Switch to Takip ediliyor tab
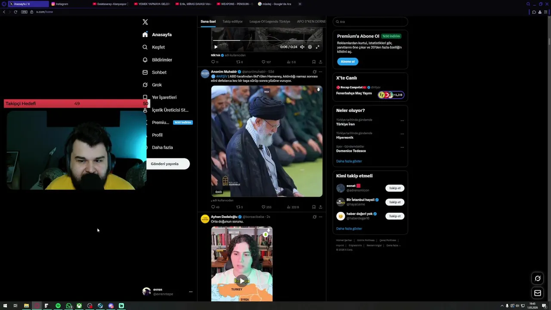 click(x=232, y=22)
